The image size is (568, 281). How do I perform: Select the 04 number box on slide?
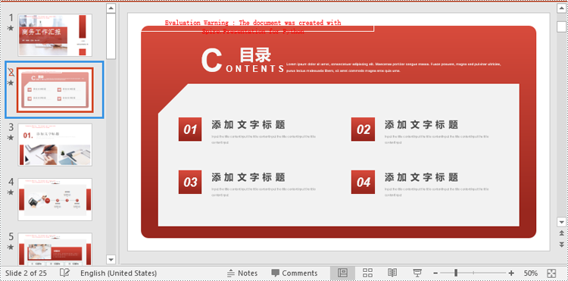363,182
